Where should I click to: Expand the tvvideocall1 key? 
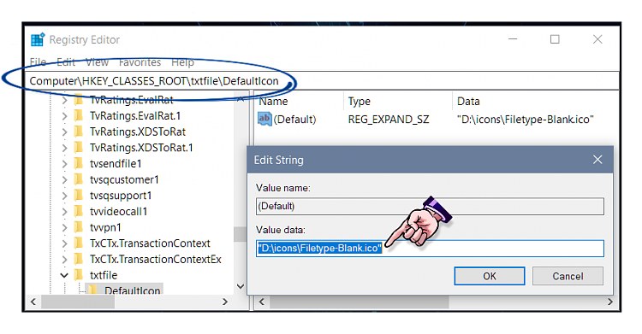pyautogui.click(x=65, y=212)
